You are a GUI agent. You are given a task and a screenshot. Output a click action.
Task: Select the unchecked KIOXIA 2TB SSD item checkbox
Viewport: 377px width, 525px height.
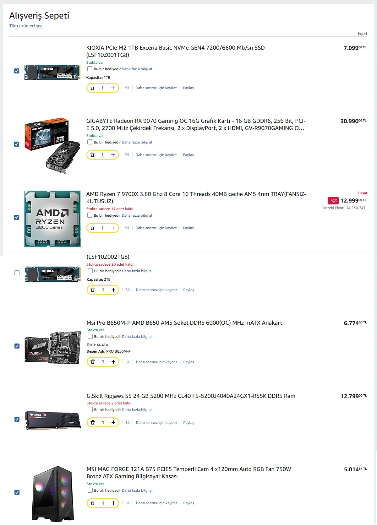tap(17, 273)
